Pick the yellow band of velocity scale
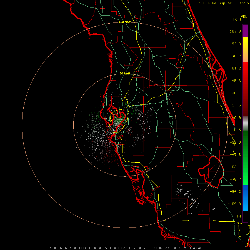Screen dimensions: 250x250 (x=245, y=49)
